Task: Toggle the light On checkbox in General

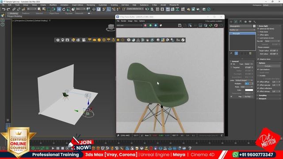Action: coord(231,64)
